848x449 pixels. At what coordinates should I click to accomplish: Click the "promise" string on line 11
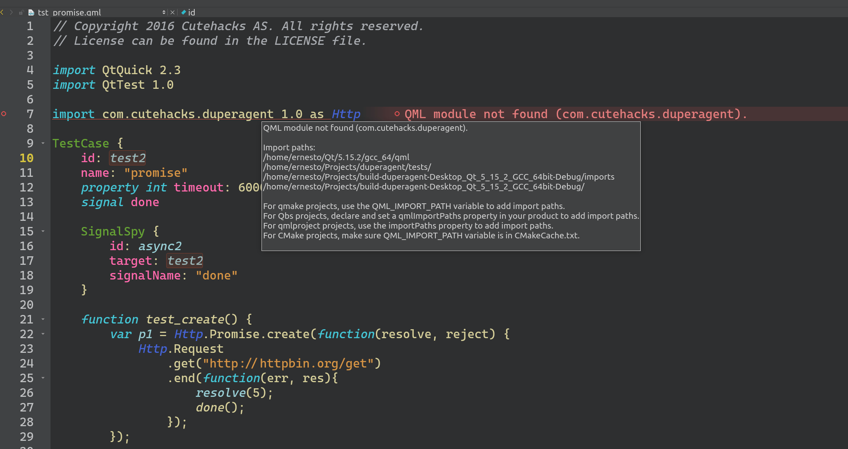156,173
